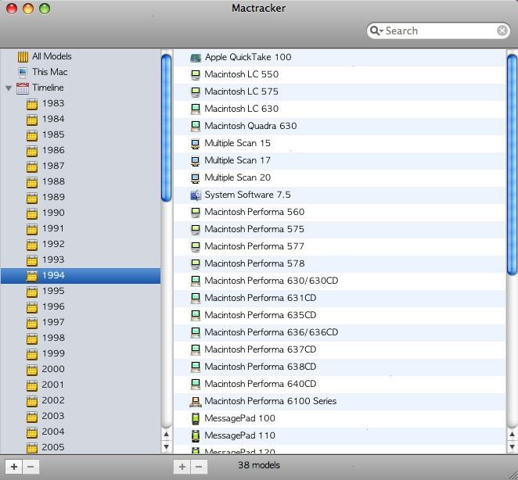This screenshot has height=480, width=518.
Task: Click the Macintosh LC 630 icon
Action: tap(196, 109)
